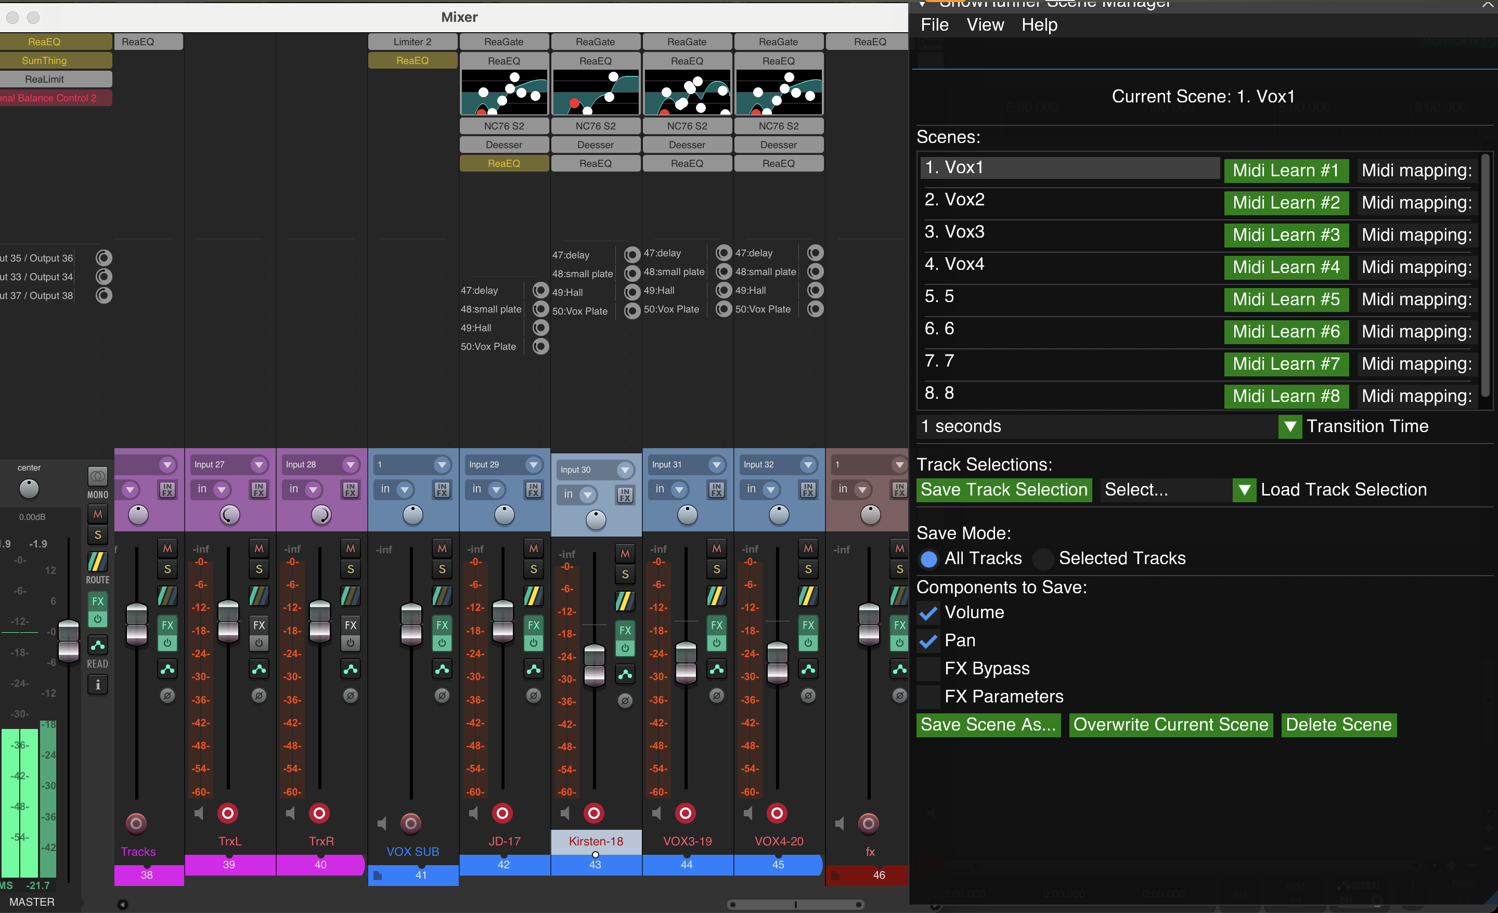This screenshot has height=913, width=1498.
Task: Arm the VOX SUB track for recording
Action: click(411, 824)
